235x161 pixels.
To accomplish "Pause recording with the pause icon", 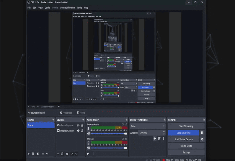I will [202, 133].
